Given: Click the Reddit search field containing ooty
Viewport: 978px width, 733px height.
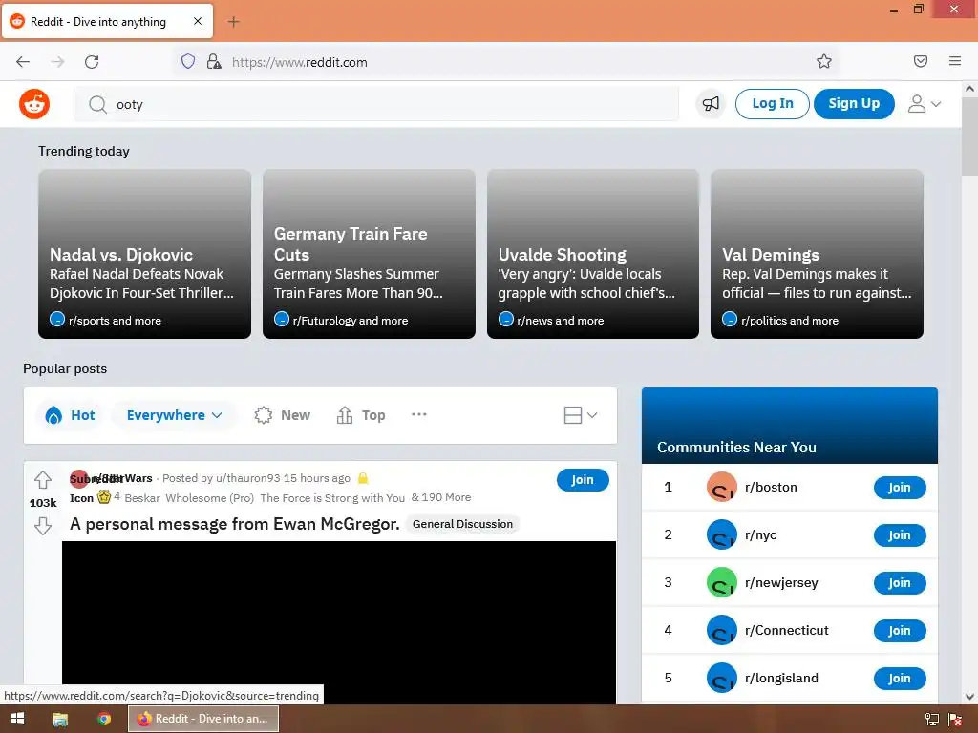Looking at the screenshot, I should [376, 104].
